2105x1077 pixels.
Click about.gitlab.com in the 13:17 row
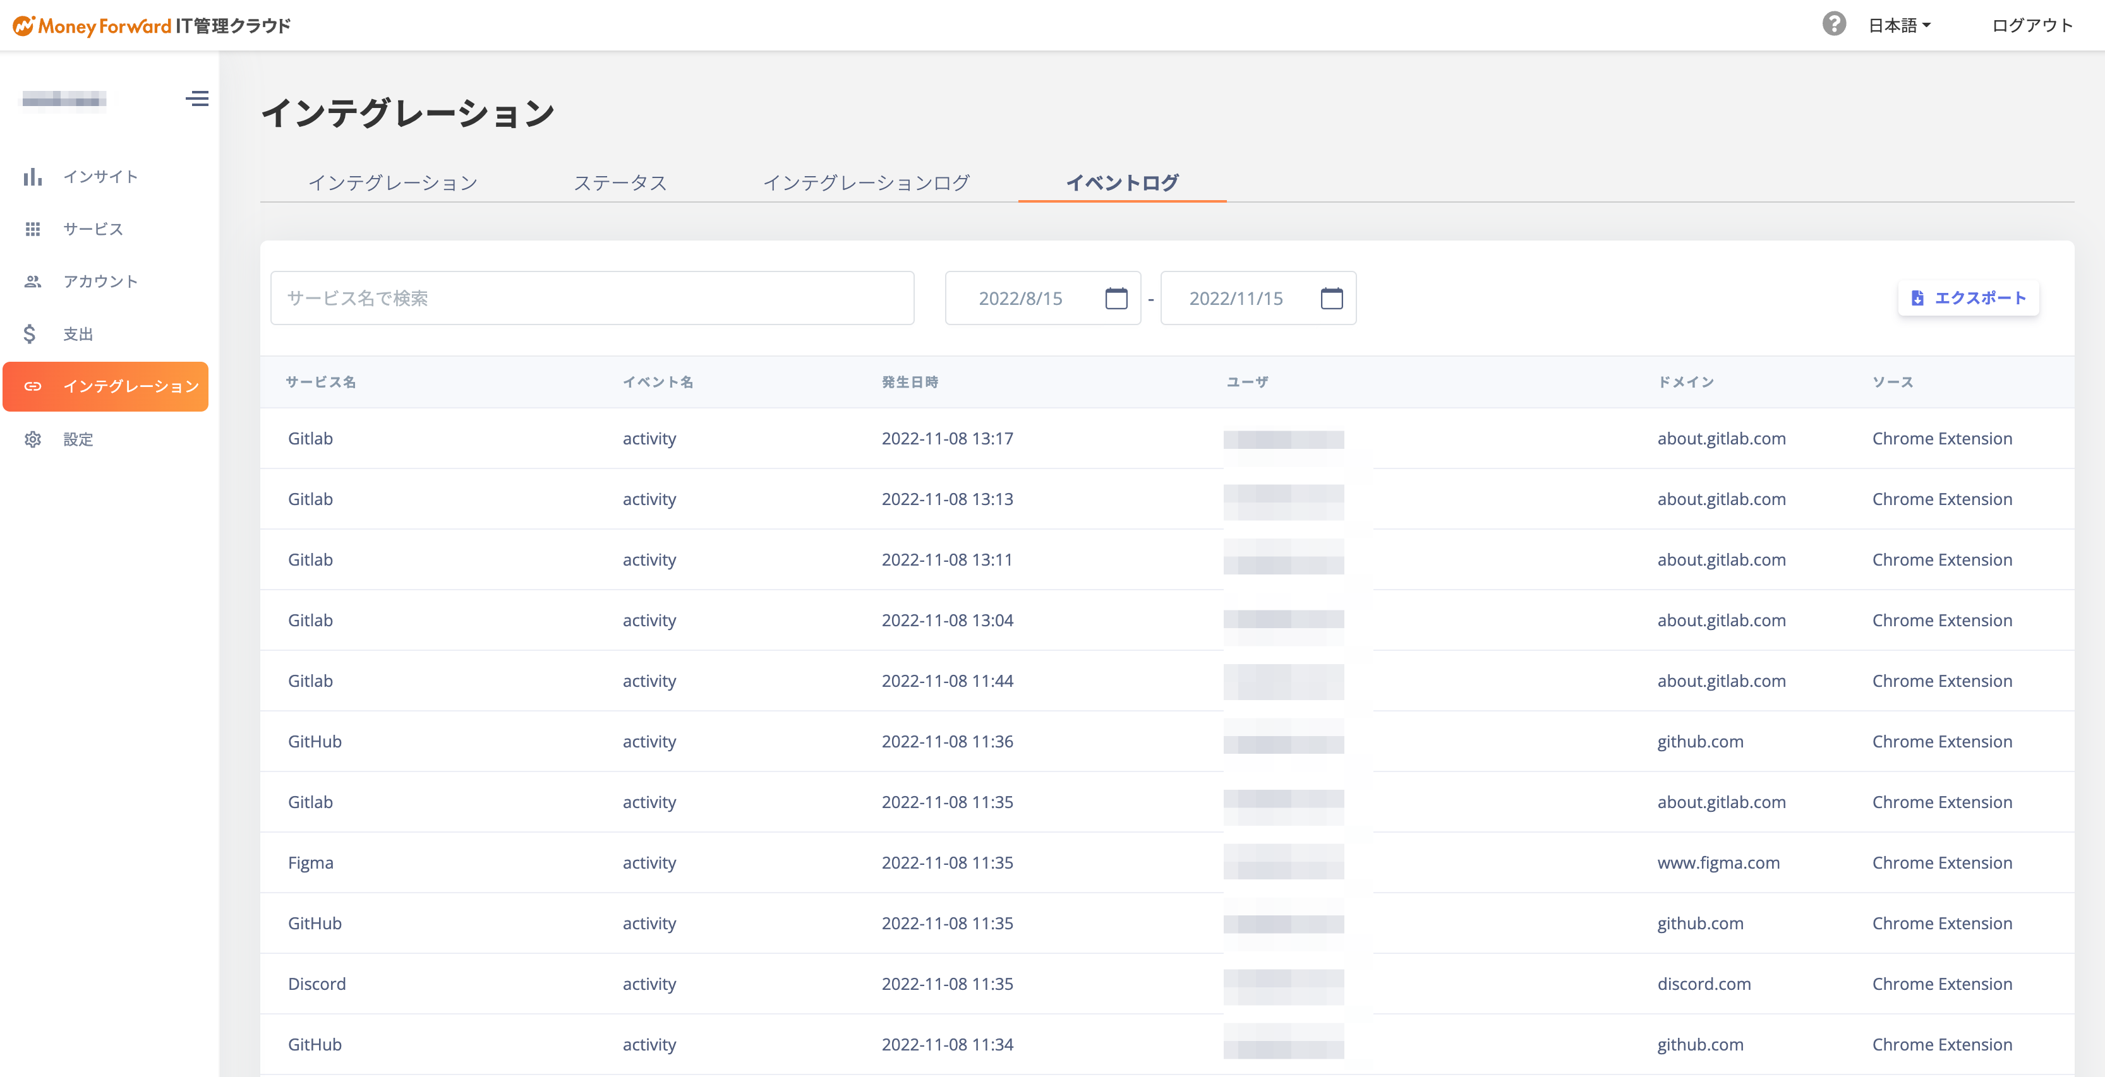coord(1721,439)
